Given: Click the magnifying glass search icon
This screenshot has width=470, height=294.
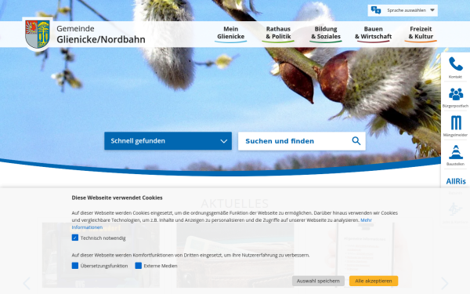Looking at the screenshot, I should pyautogui.click(x=356, y=140).
